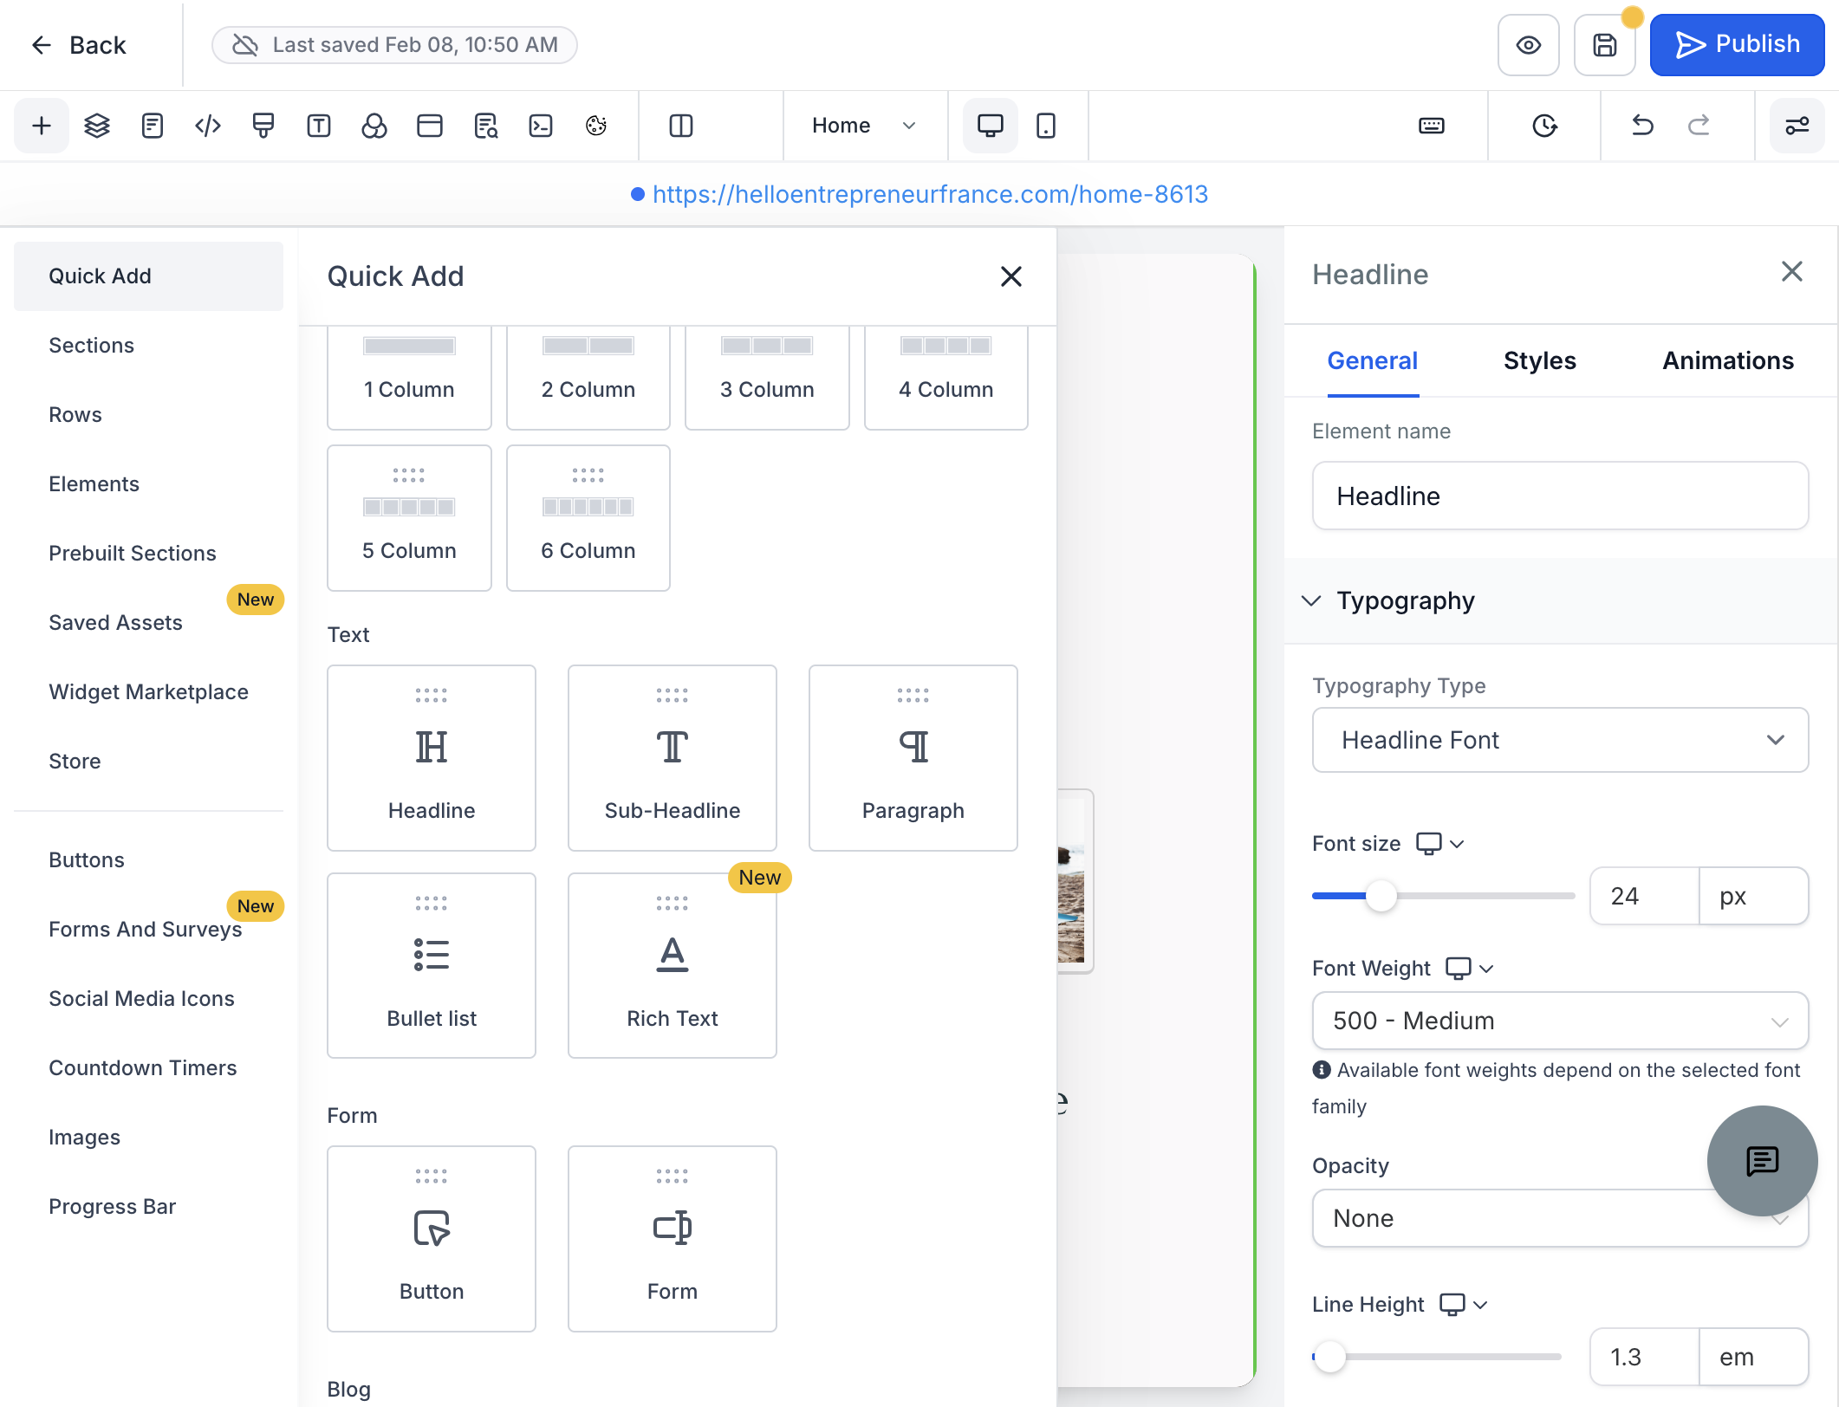Open the Layers stack icon
The image size is (1839, 1407).
point(97,126)
